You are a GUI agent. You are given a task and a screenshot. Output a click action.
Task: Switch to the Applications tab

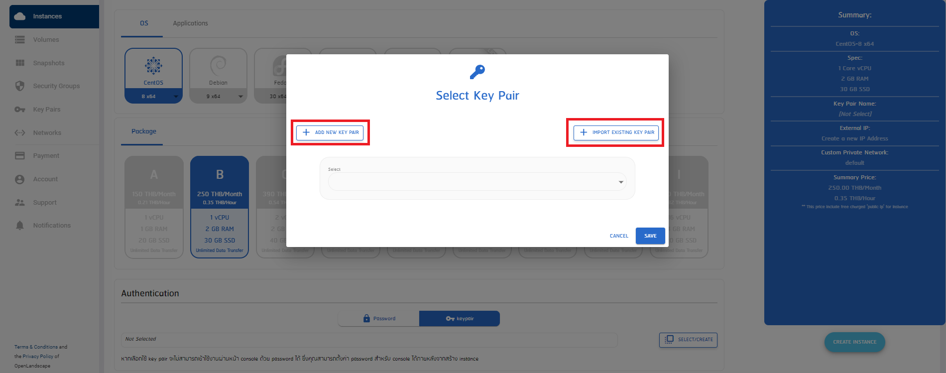tap(190, 23)
